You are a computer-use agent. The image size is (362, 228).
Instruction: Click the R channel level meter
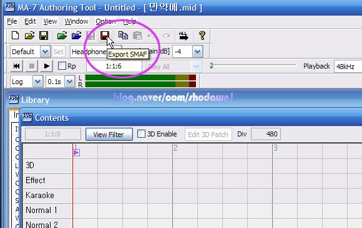click(140, 85)
